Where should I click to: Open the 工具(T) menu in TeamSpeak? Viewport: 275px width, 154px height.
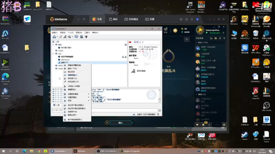pos(87,33)
